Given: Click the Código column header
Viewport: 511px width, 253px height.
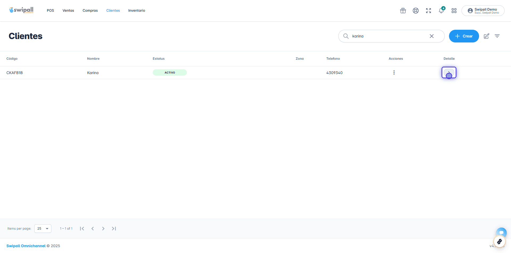Looking at the screenshot, I should 12,59.
